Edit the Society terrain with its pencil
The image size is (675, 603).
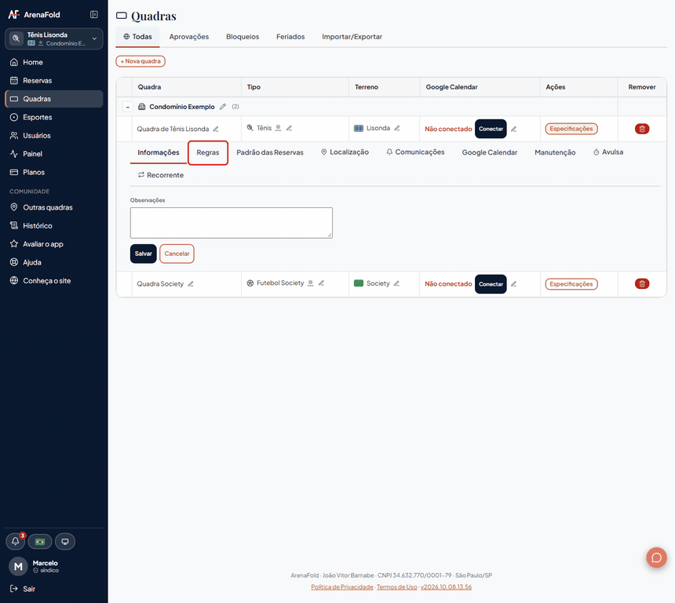point(396,283)
